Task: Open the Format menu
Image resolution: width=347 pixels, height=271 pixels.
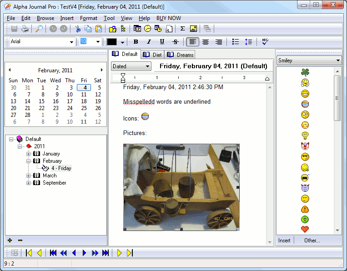Action: pos(88,18)
